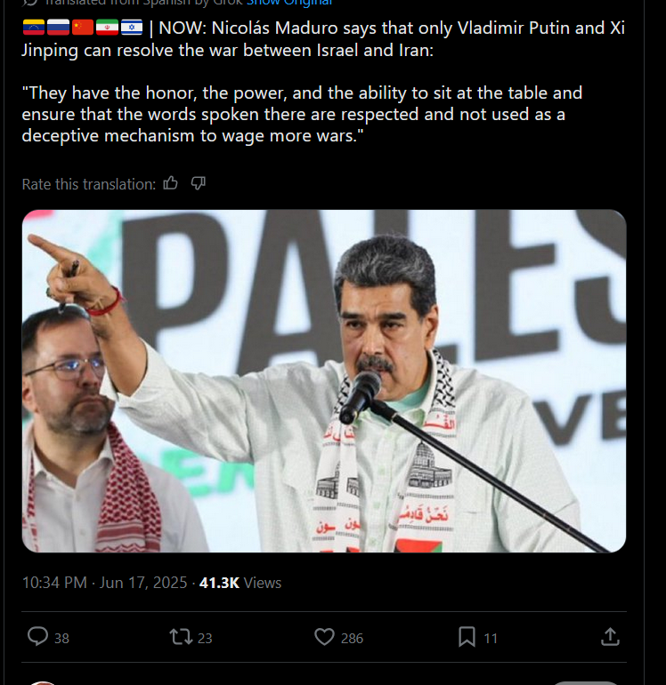Rate the translation with thumbs down

click(198, 183)
